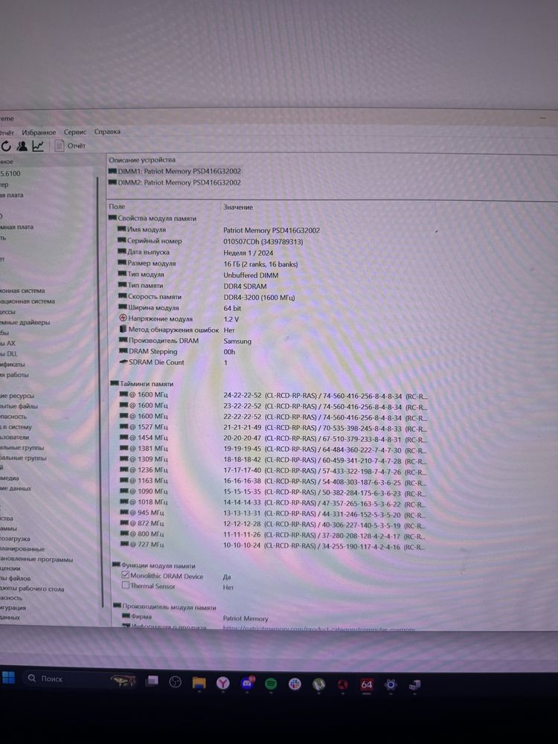Select the partially visible 'емные драйверы' tree item

tap(25, 323)
